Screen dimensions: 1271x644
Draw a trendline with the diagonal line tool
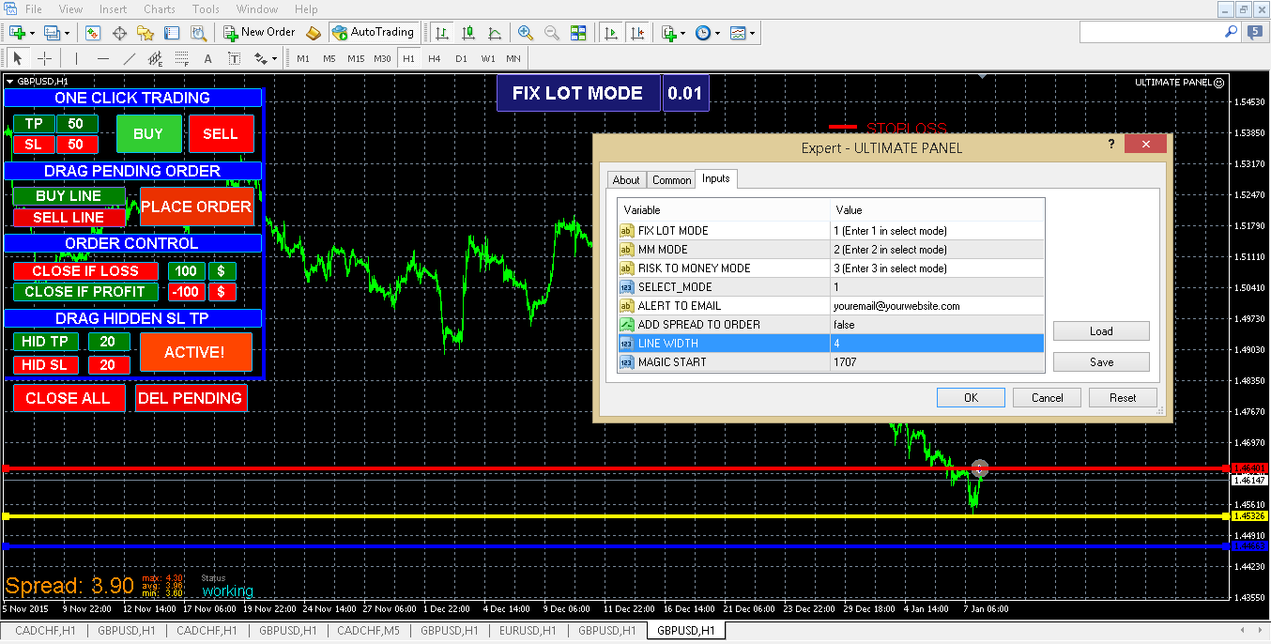click(130, 58)
